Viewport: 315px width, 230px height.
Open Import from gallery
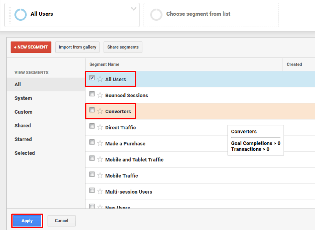77,47
